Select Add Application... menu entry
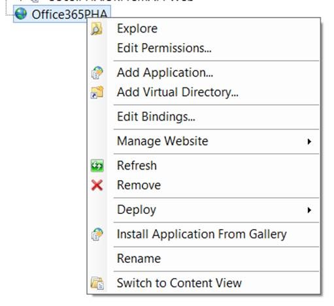Image resolution: width=334 pixels, height=306 pixels. tap(165, 72)
